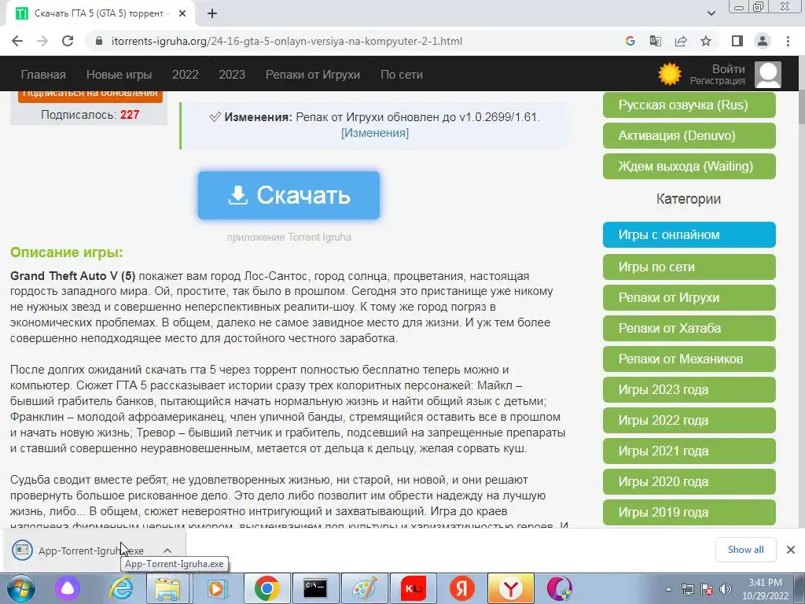Show hidden tray icons arrow

click(x=668, y=589)
